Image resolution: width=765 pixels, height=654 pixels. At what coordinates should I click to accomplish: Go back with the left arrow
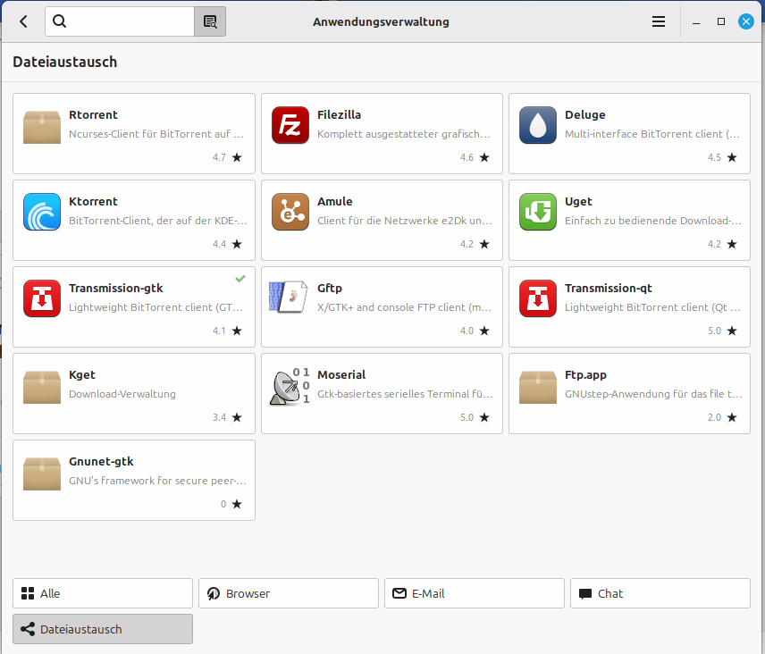[23, 21]
